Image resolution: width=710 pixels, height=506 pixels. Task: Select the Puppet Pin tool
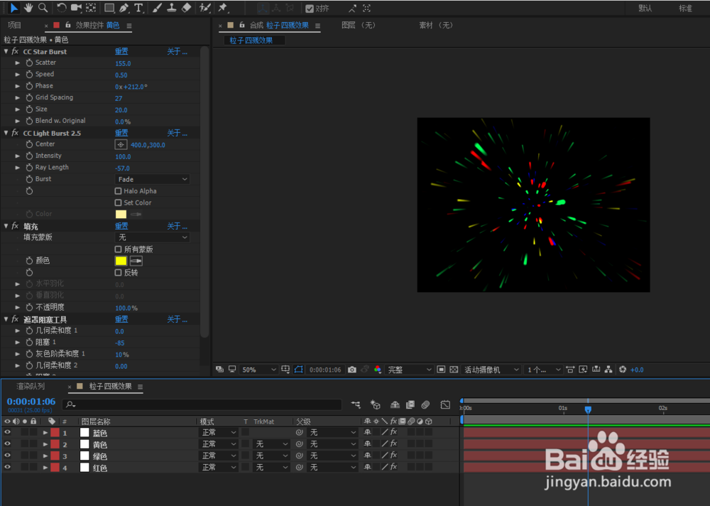(x=222, y=8)
